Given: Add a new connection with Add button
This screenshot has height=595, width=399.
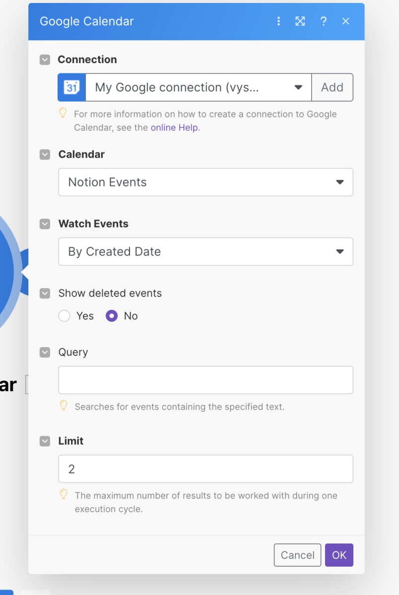Looking at the screenshot, I should (x=332, y=88).
